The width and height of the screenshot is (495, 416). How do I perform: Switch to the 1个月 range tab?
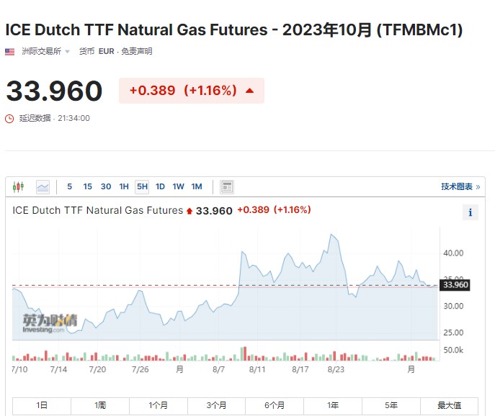click(x=159, y=405)
